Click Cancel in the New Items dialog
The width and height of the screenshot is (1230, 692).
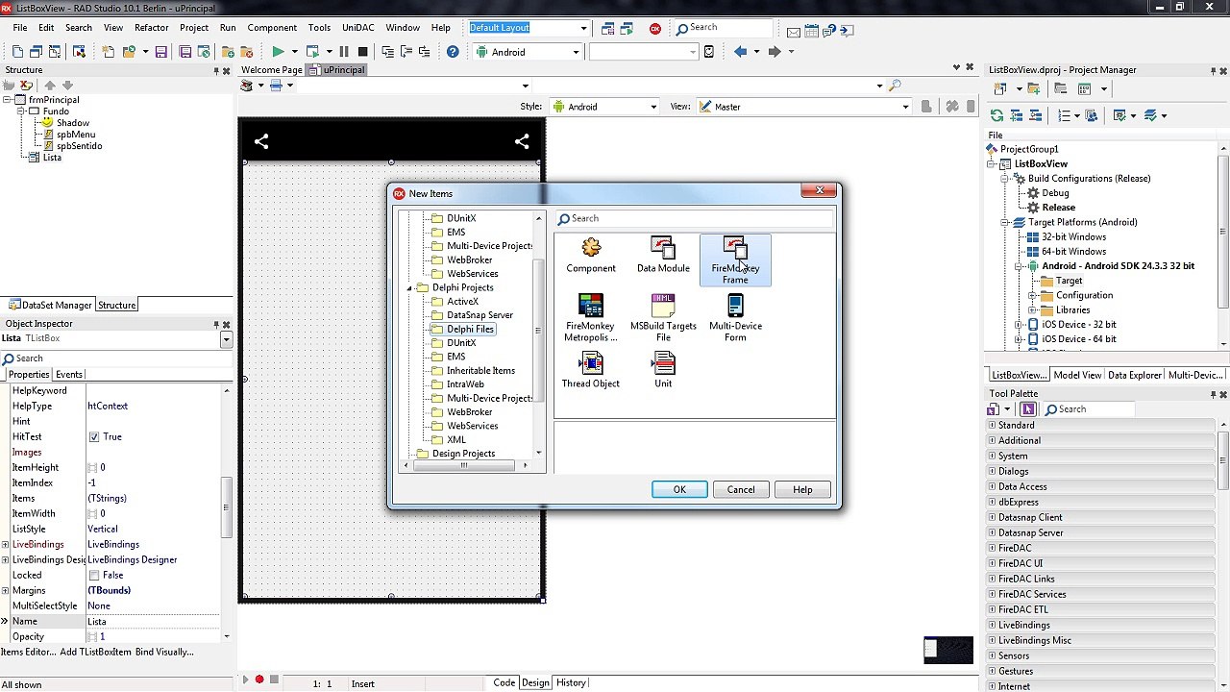click(x=741, y=490)
